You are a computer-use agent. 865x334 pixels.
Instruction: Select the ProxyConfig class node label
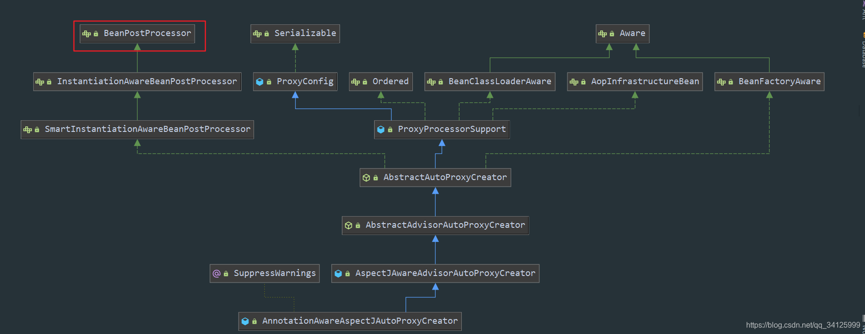pyautogui.click(x=305, y=81)
